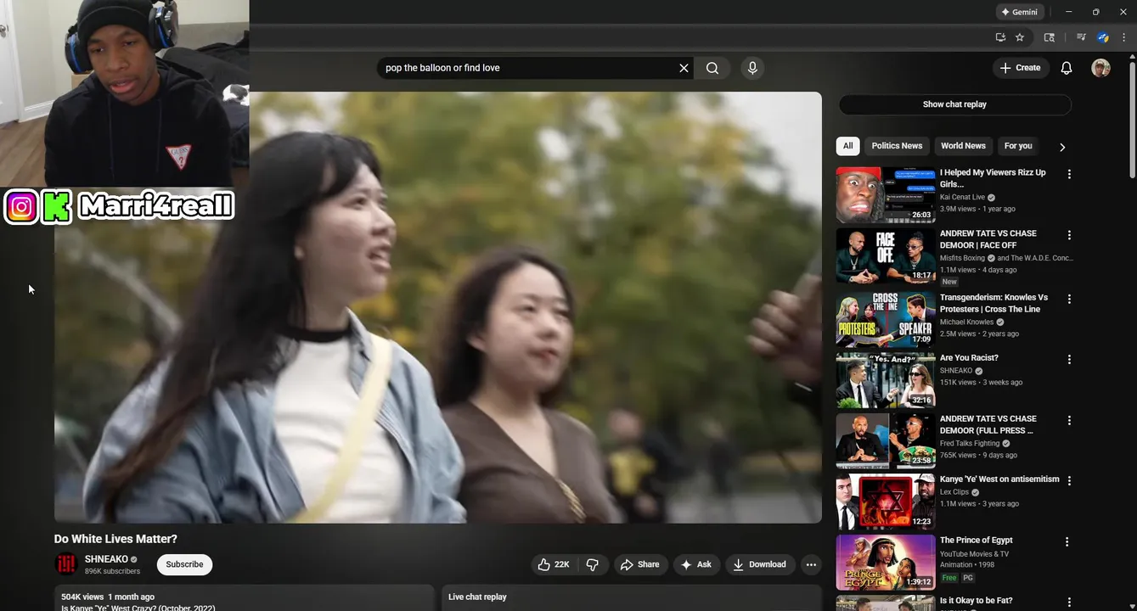Image resolution: width=1137 pixels, height=611 pixels.
Task: Subscribe to SHNEAKO
Action: [x=184, y=564]
